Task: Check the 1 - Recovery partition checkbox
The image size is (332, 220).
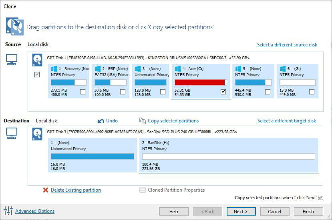Action: tap(83, 92)
